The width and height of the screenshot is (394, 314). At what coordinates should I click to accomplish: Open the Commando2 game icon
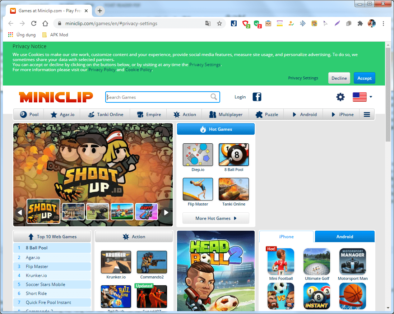152,262
